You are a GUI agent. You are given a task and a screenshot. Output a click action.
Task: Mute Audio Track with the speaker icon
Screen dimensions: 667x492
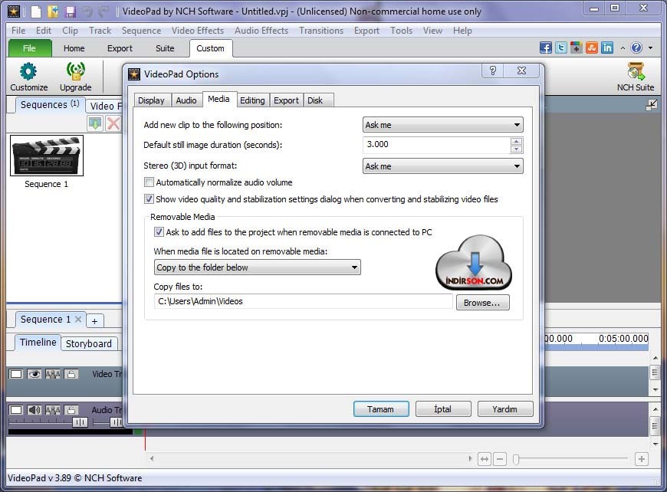pos(34,410)
